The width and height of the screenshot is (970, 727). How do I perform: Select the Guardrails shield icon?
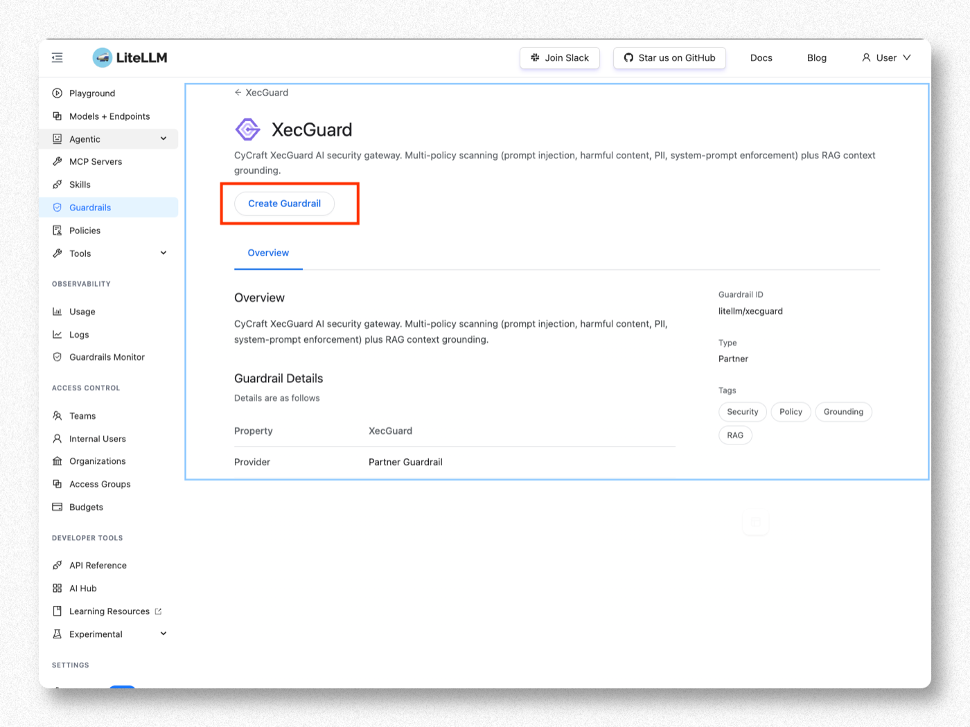(58, 207)
